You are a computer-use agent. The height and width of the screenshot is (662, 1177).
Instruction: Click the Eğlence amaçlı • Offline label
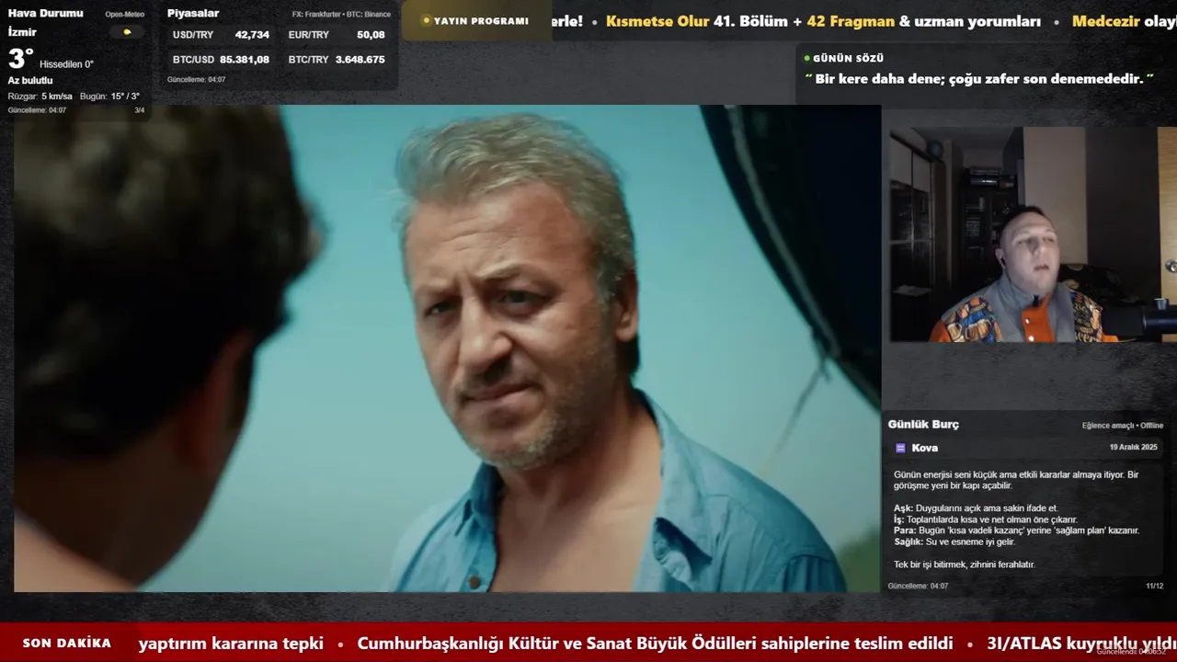(1123, 426)
